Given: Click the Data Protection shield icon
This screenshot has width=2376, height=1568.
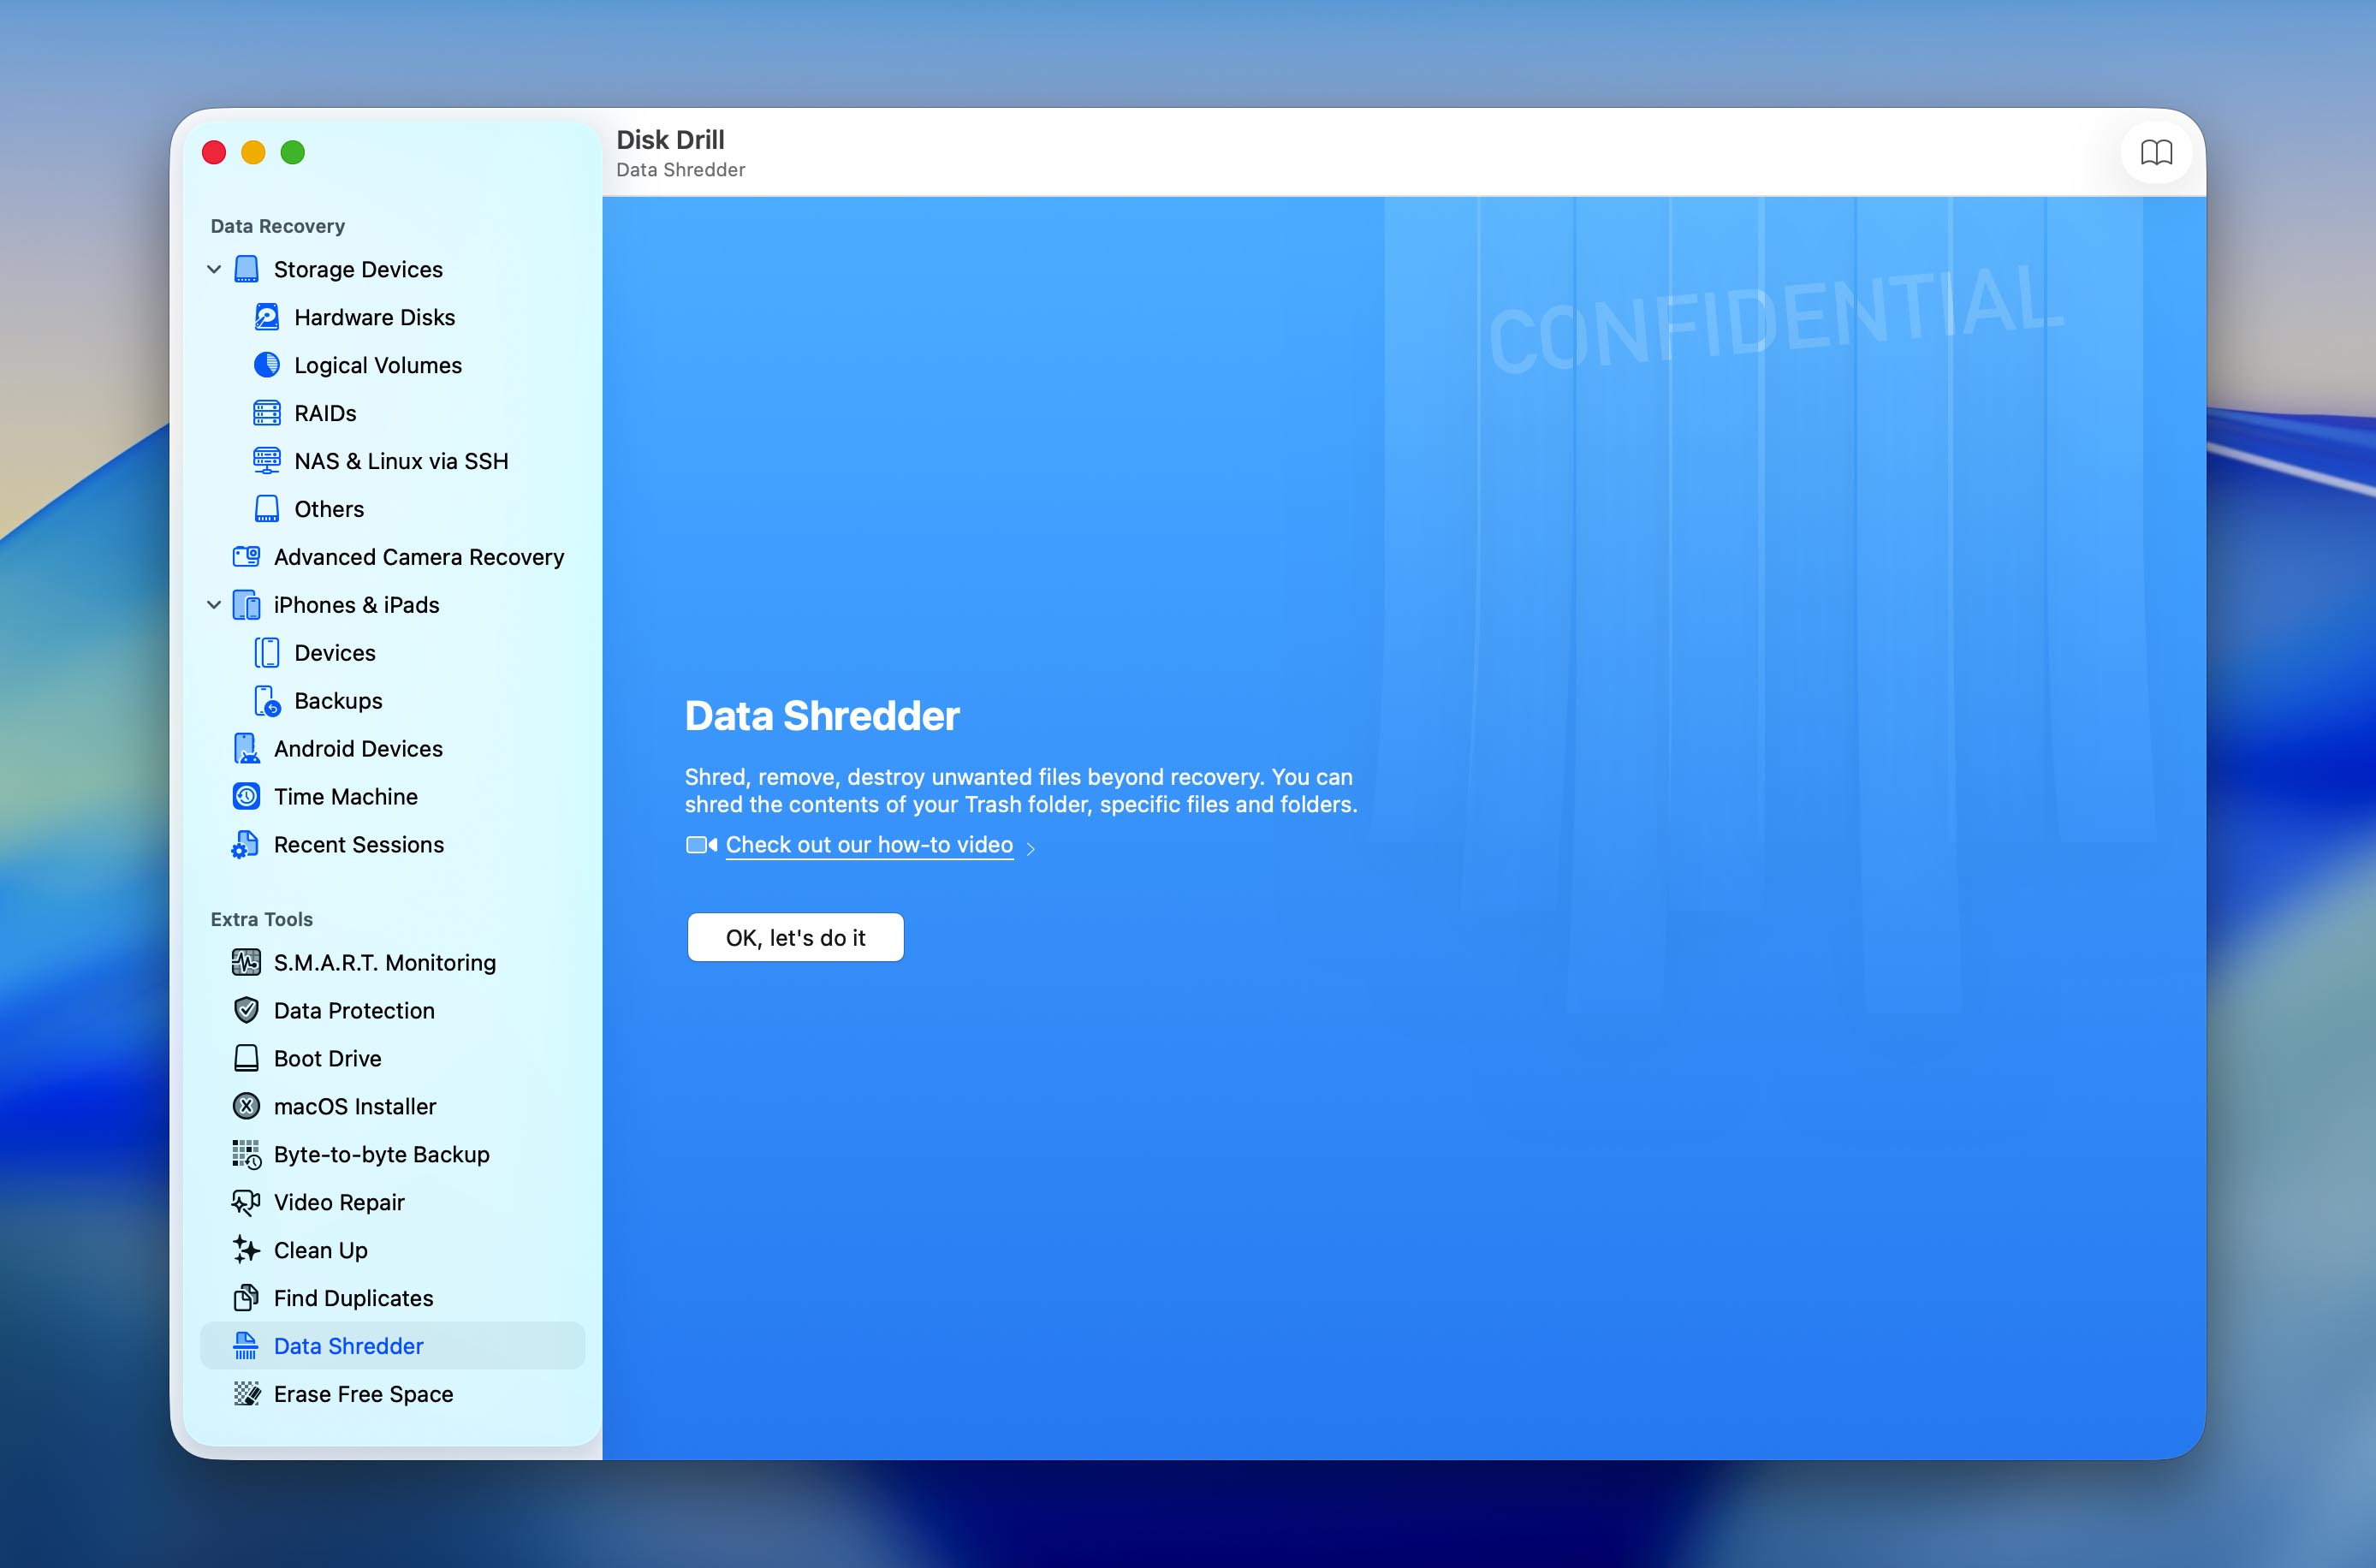Looking at the screenshot, I should [246, 1010].
